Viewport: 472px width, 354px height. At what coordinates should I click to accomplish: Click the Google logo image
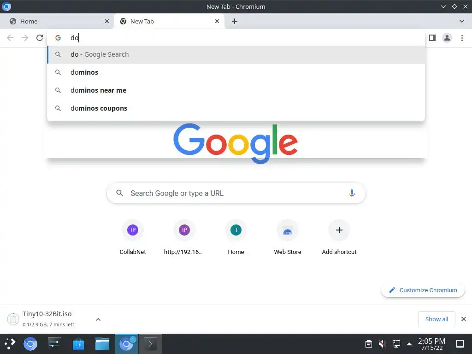[236, 143]
